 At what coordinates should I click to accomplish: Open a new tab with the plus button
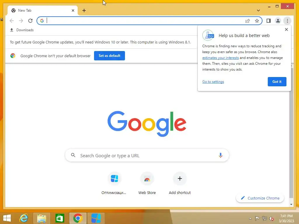84,10
